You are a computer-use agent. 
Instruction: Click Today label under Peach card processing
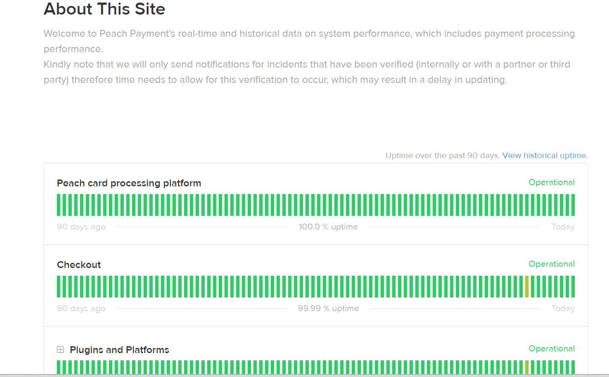(563, 227)
